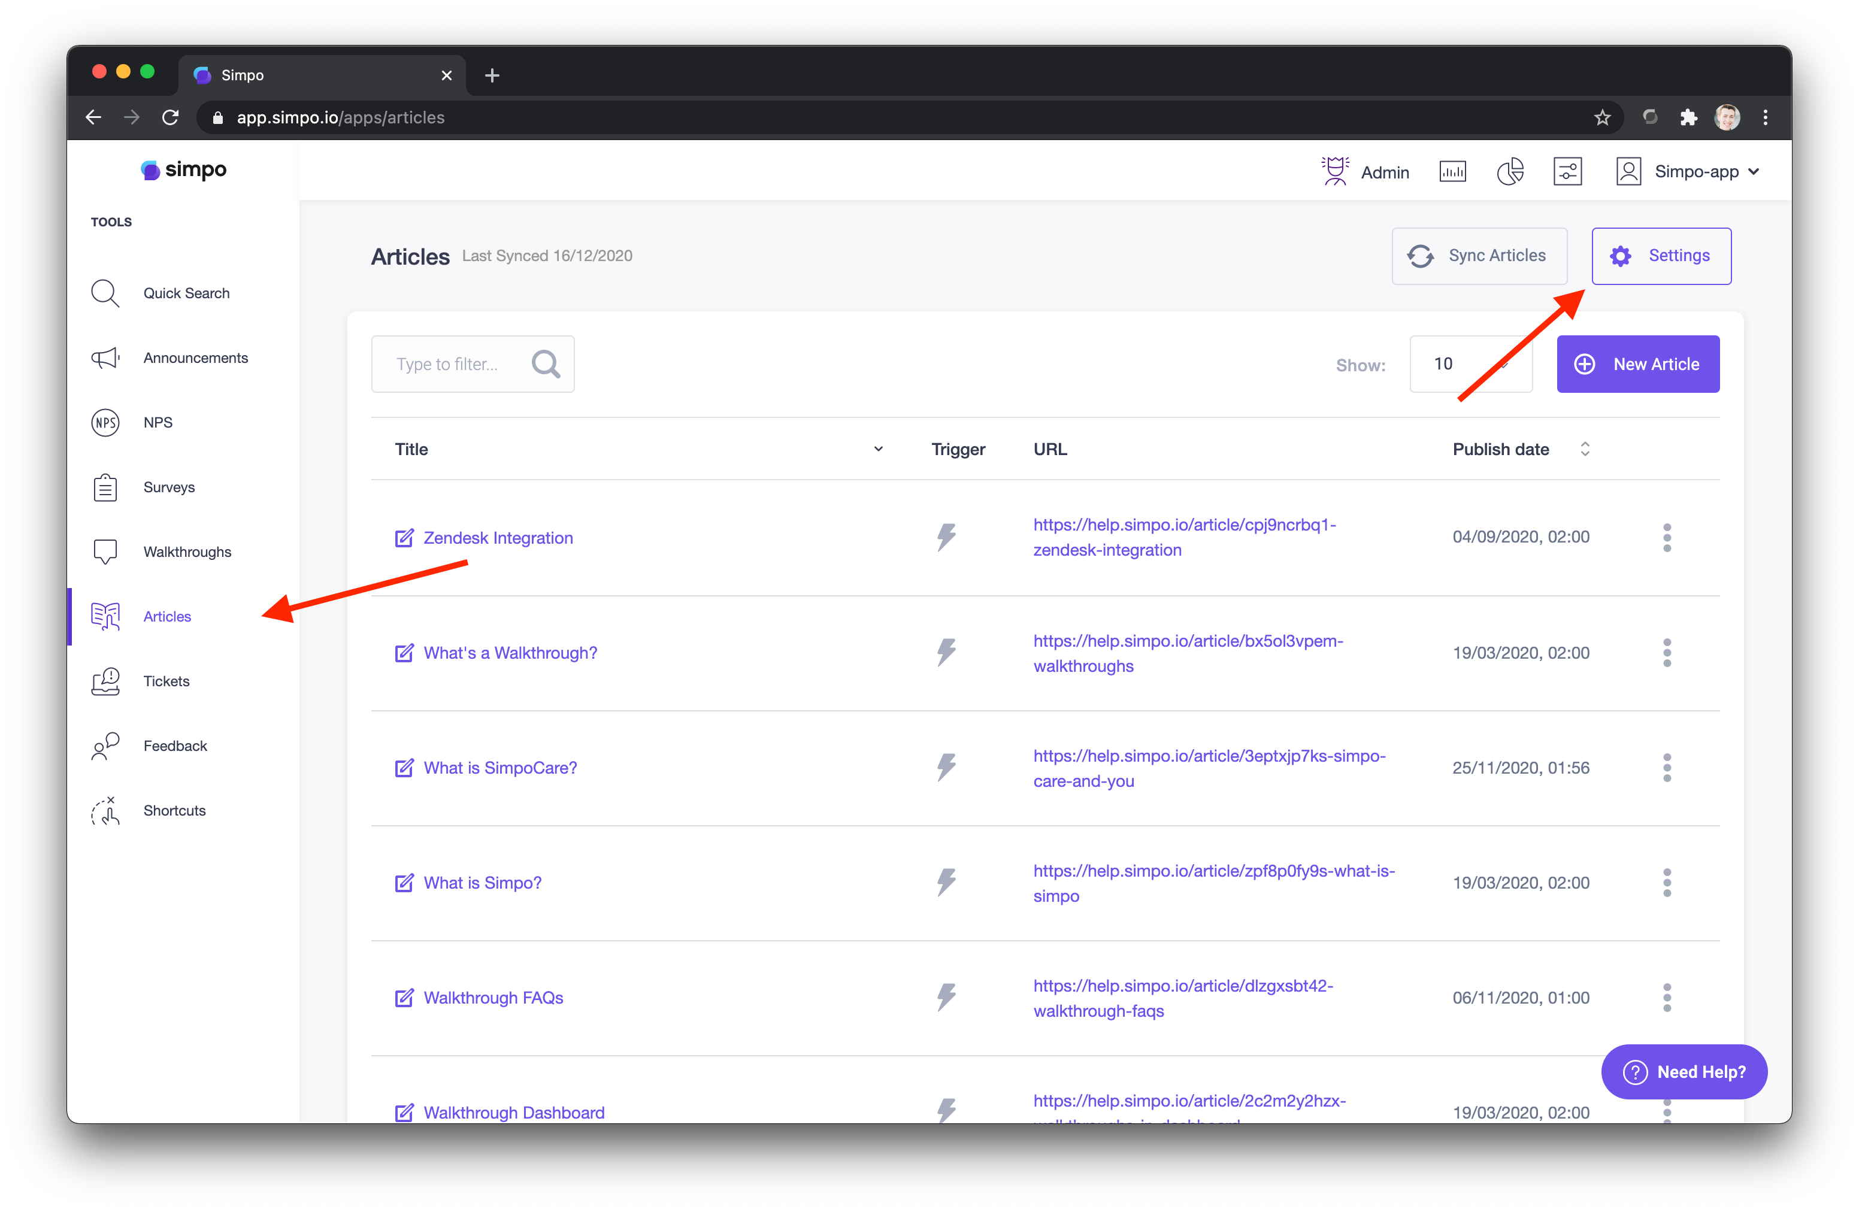Go back with the browser back arrow
Screen dimensions: 1859x1212
click(94, 117)
